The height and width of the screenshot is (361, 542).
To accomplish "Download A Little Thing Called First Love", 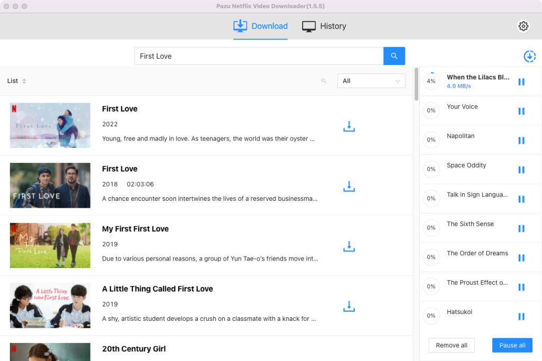I will click(349, 307).
